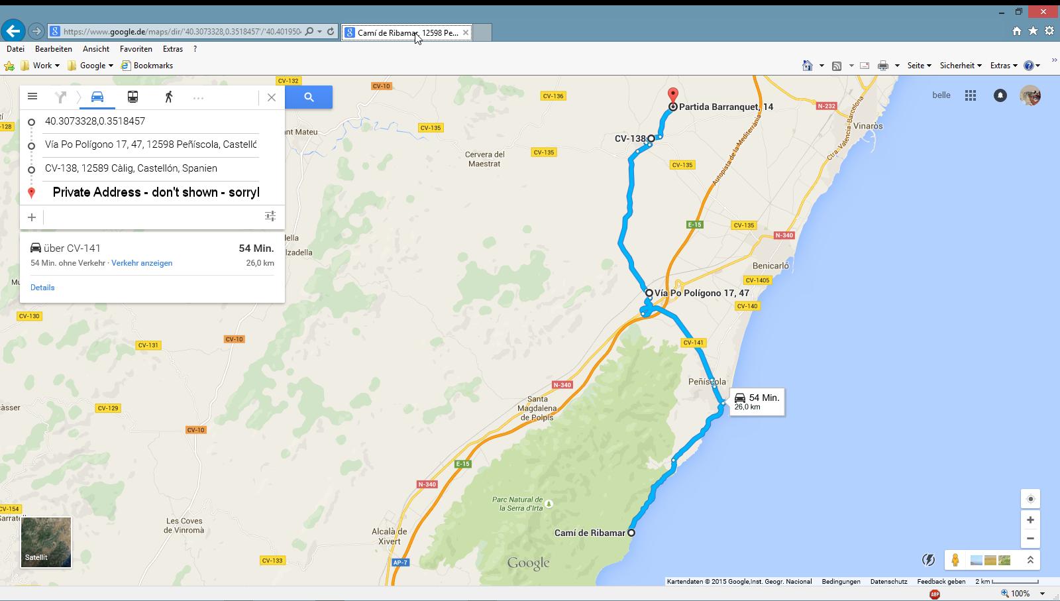Screen dimensions: 1060x601
Task: Activate the Street View pegman
Action: click(955, 560)
